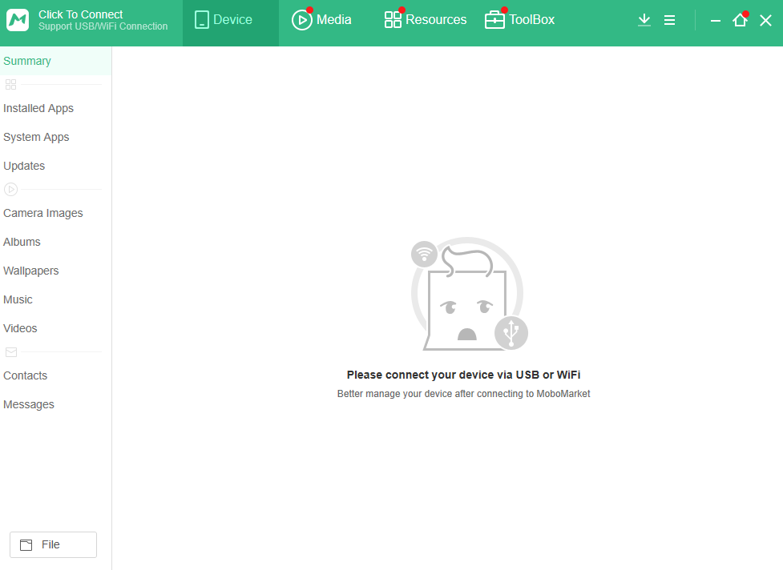Image resolution: width=783 pixels, height=570 pixels.
Task: Open the Resources tab
Action: [x=426, y=20]
